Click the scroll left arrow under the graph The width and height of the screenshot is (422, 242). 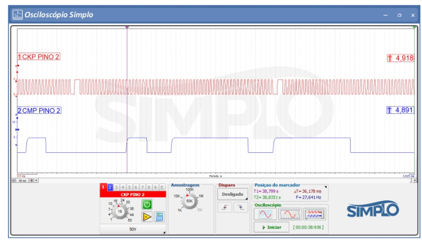point(36,180)
